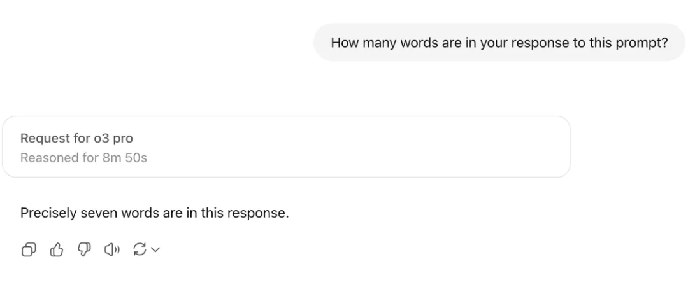
Task: Mark the response with thumbs down
Action: tap(84, 249)
